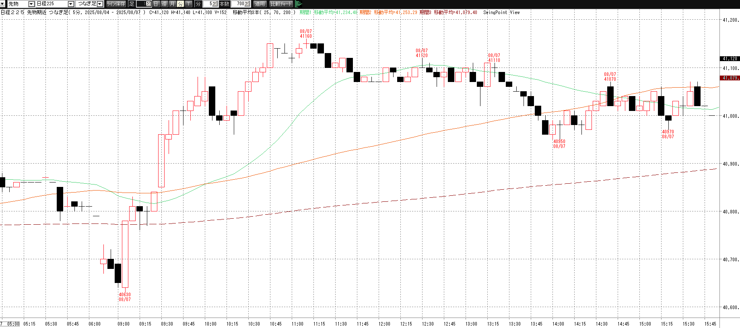Click the green bars toolbar icon
Image resolution: width=740 pixels, height=328 pixels.
[298, 4]
